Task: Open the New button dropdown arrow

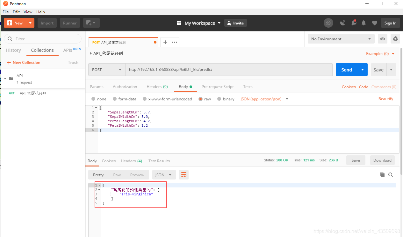Action: coord(30,23)
